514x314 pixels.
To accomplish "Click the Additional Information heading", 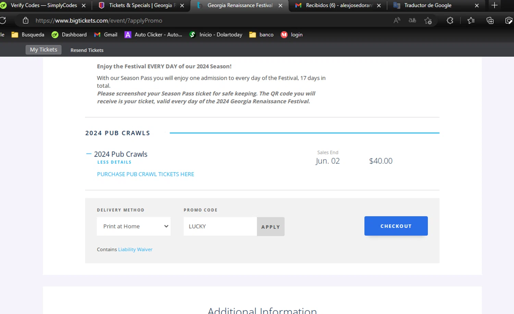I will [x=262, y=310].
